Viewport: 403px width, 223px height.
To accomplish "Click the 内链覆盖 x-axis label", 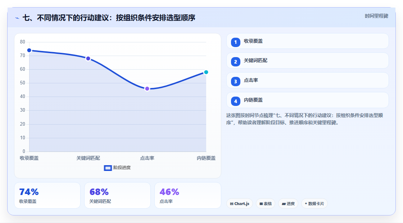I will (206, 158).
